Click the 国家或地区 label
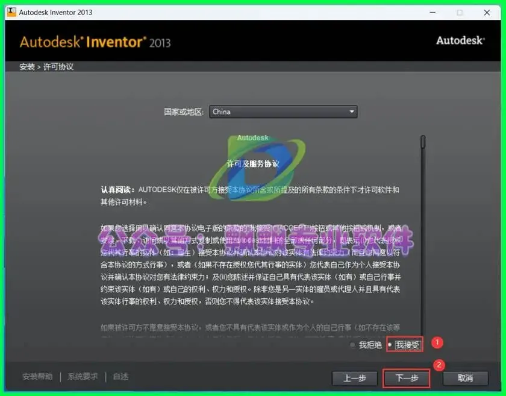Viewport: 506px width, 396px height. 184,112
